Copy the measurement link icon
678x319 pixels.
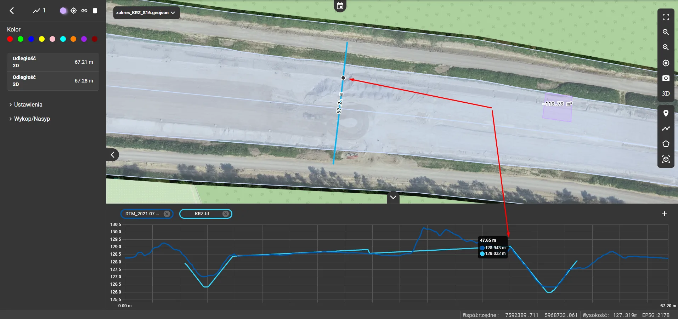(x=84, y=11)
